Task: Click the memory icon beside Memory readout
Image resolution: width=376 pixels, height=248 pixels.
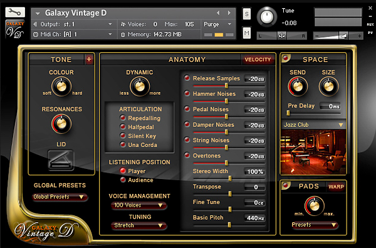Action: pos(123,35)
